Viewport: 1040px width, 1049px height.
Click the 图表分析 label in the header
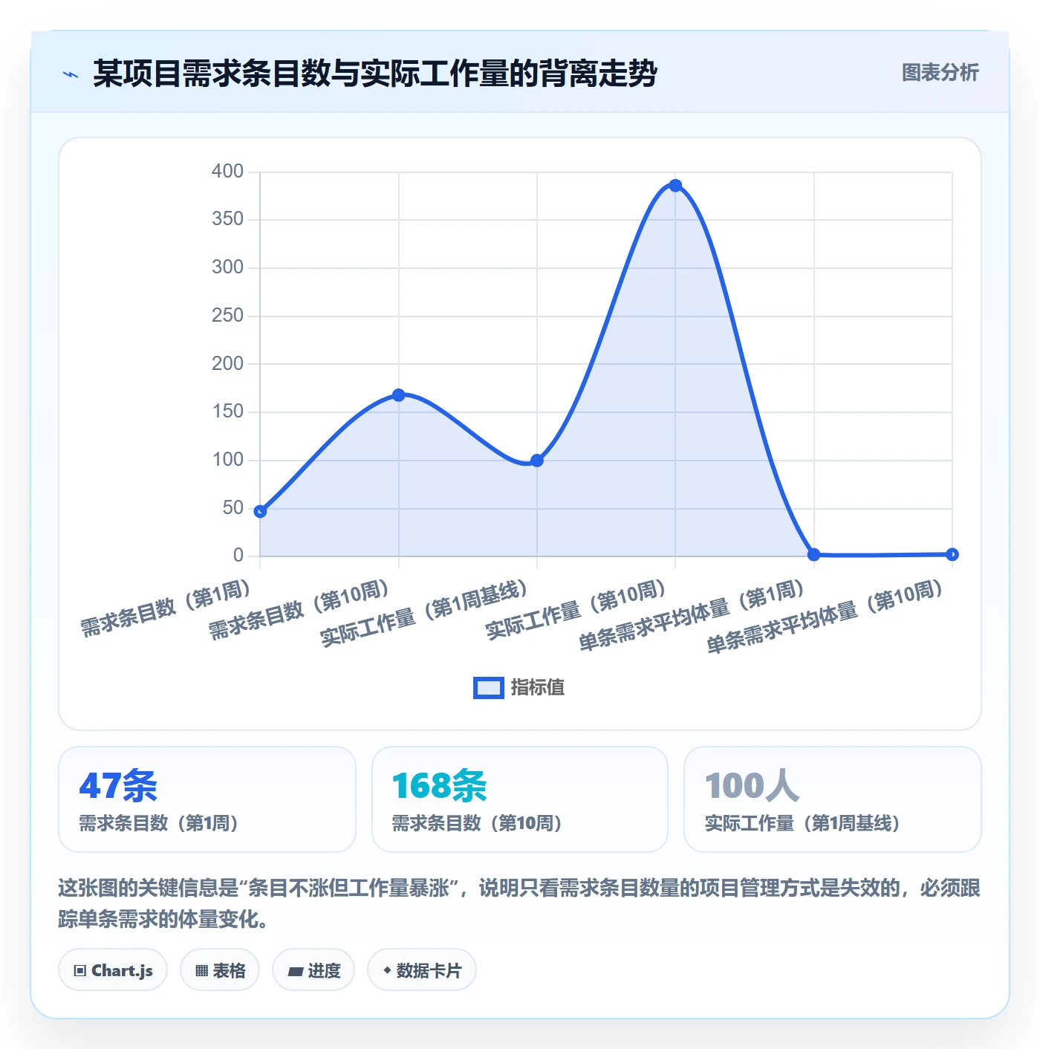(x=940, y=73)
